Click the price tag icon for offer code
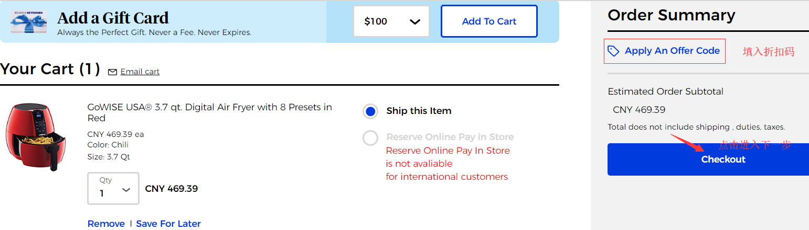 pyautogui.click(x=613, y=51)
